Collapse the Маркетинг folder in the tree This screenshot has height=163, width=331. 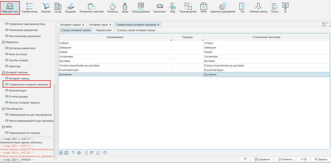point(3,42)
